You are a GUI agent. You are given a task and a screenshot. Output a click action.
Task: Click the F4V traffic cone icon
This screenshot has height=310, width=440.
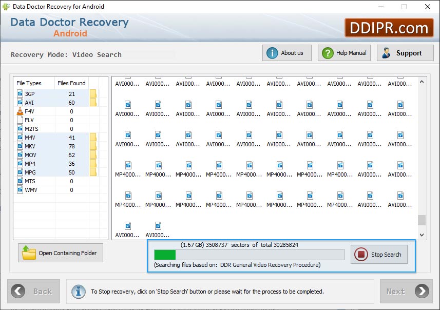point(20,111)
